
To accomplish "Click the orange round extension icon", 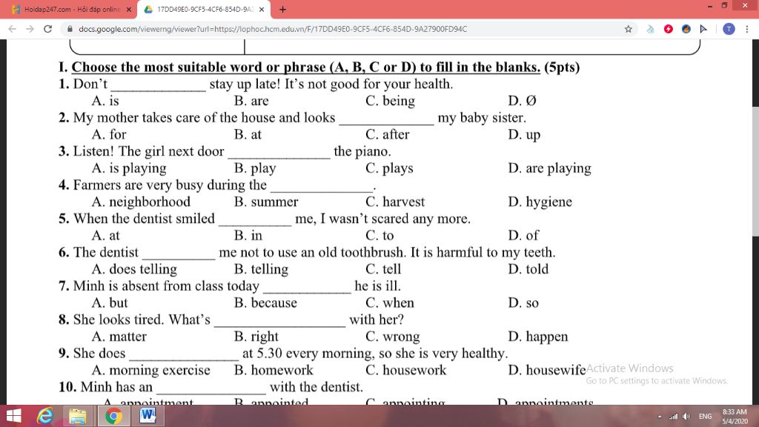I will 686,29.
